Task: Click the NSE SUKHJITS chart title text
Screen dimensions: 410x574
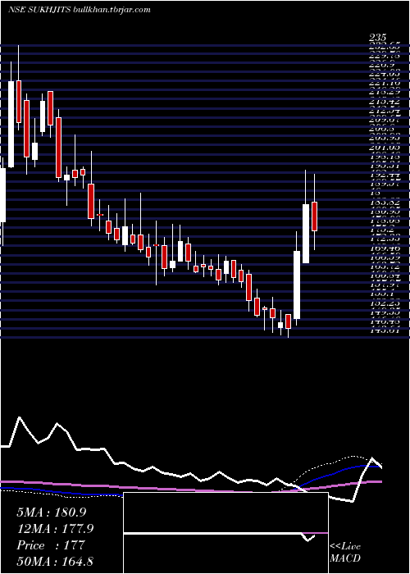Action: click(x=79, y=10)
